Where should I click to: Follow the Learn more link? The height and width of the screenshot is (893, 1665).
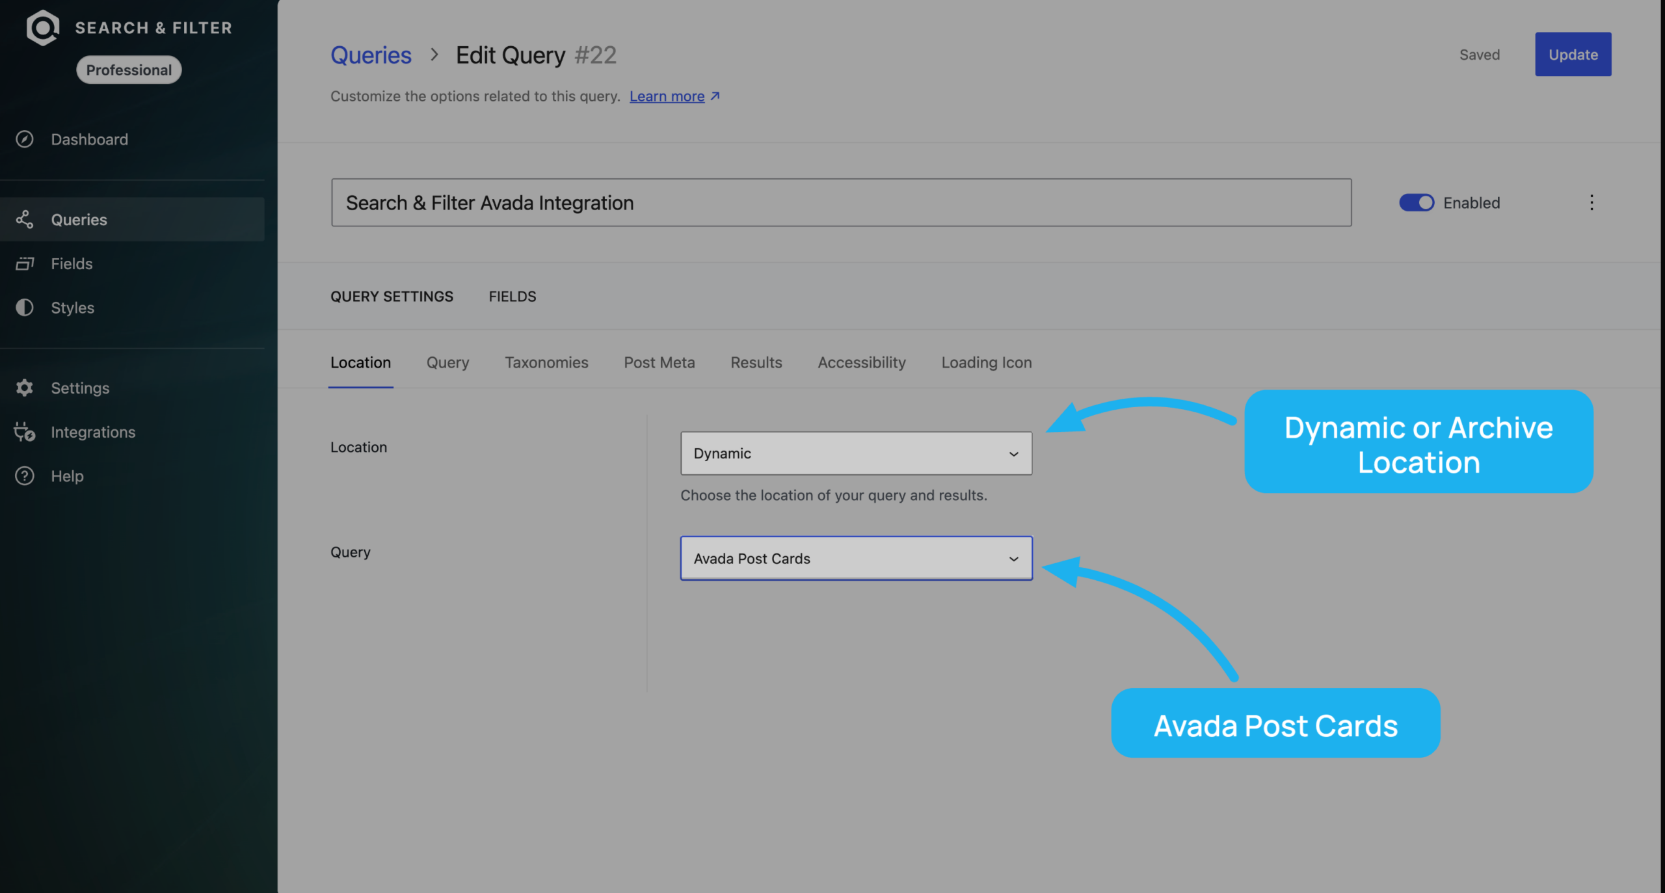[667, 96]
